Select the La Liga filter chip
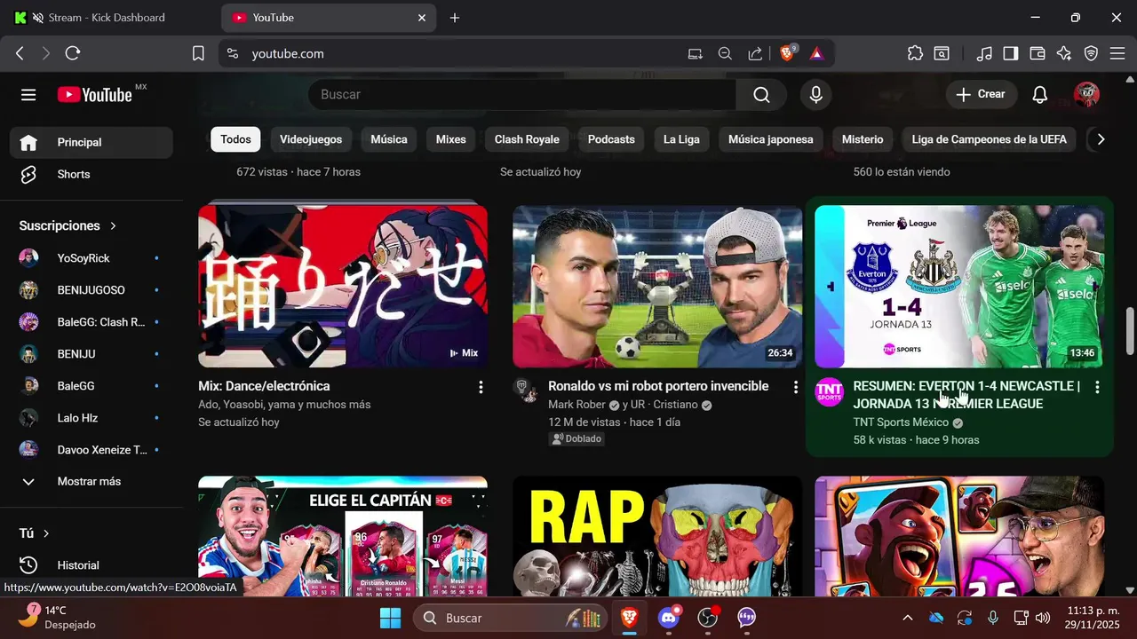The width and height of the screenshot is (1137, 639). [x=681, y=139]
